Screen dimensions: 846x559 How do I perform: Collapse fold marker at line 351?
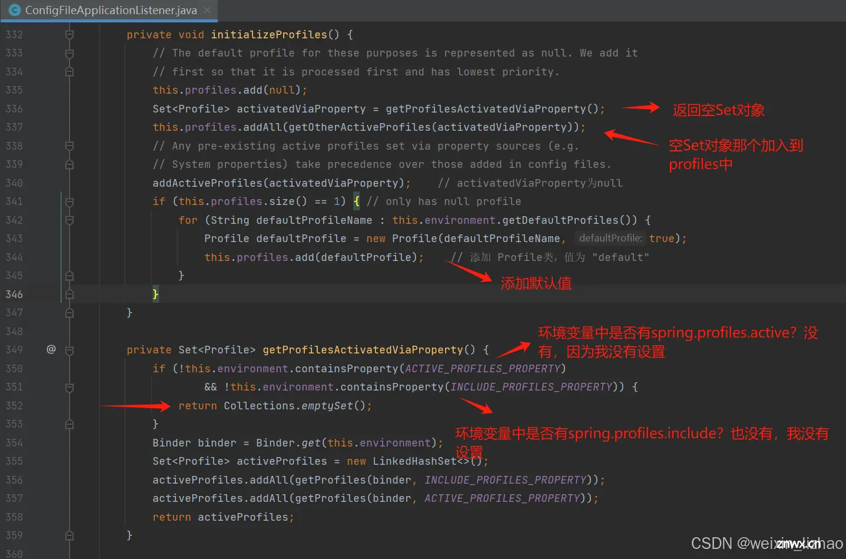(69, 387)
